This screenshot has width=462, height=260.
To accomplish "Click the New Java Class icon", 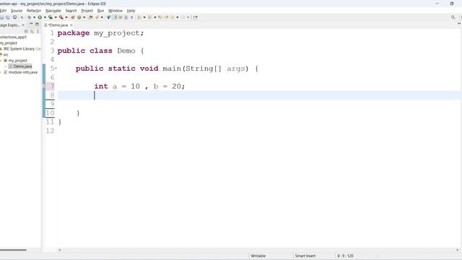I will [79, 17].
